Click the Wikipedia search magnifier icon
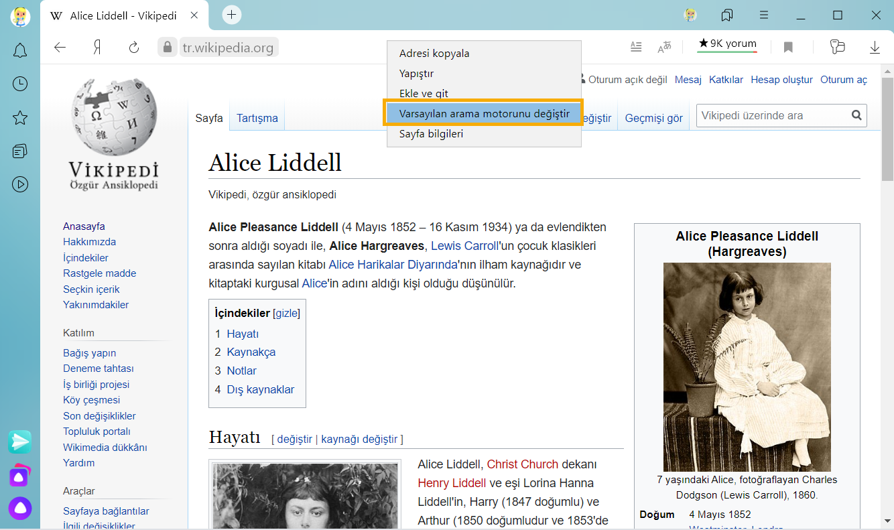Image resolution: width=894 pixels, height=530 pixels. pyautogui.click(x=856, y=115)
